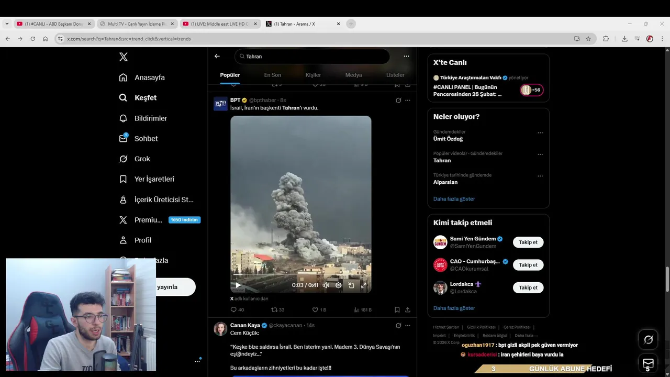Open options for Tahran trend
This screenshot has width=670, height=377.
tap(540, 155)
